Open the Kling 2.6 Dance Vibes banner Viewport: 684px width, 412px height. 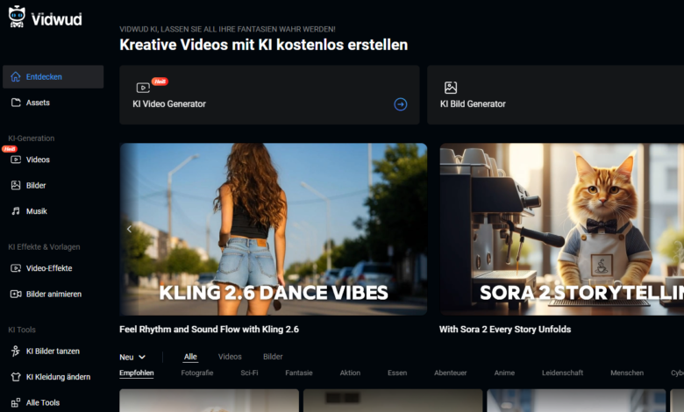(x=273, y=229)
